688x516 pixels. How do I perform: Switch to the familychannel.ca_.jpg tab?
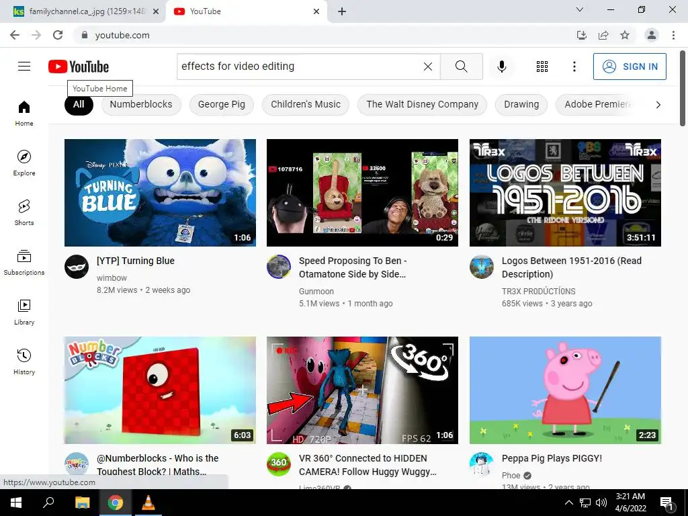(x=83, y=11)
